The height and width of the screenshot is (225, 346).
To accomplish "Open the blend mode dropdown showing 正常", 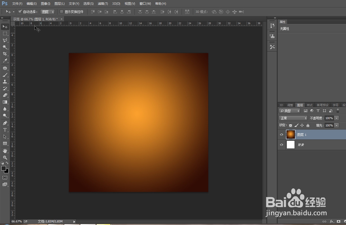I will pyautogui.click(x=293, y=118).
